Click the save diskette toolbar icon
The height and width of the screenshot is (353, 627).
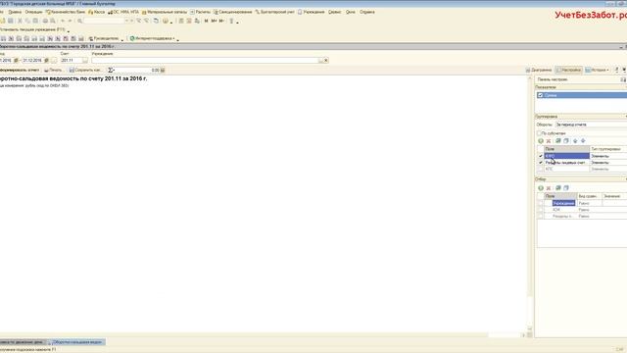pos(11,21)
